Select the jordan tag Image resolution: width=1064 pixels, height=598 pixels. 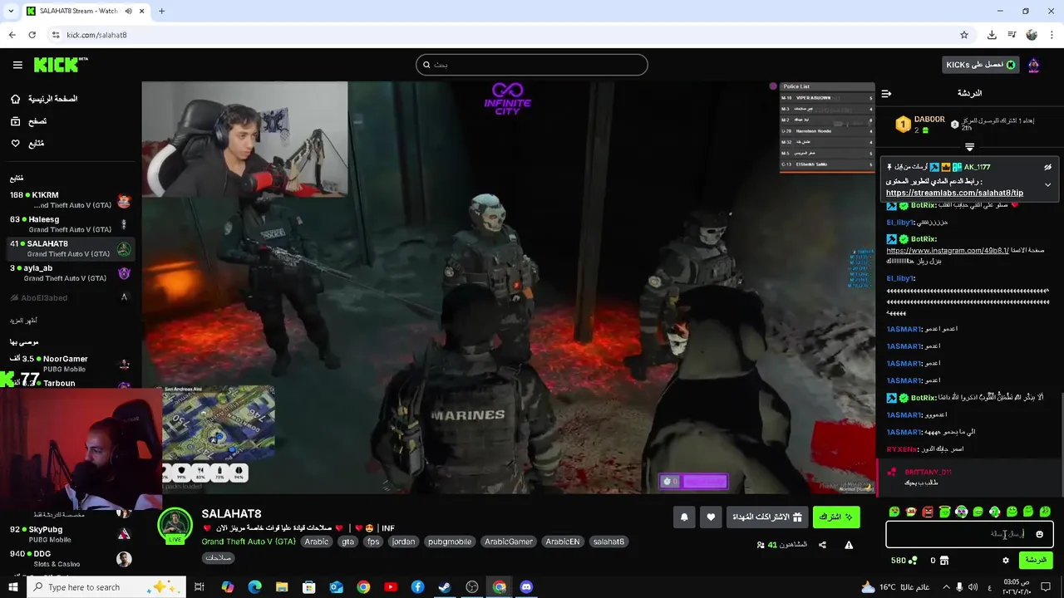click(x=403, y=542)
